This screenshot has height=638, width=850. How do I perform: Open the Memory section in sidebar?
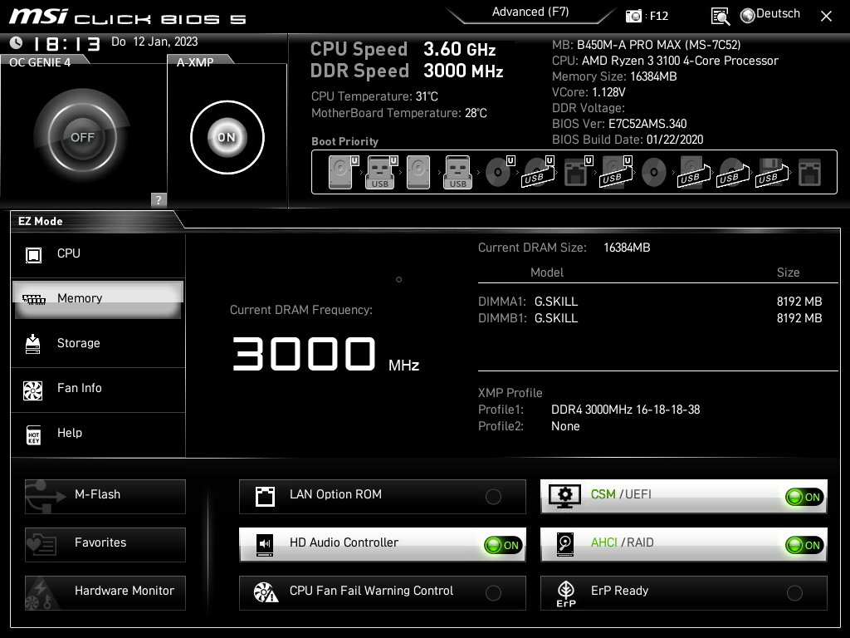pyautogui.click(x=98, y=299)
